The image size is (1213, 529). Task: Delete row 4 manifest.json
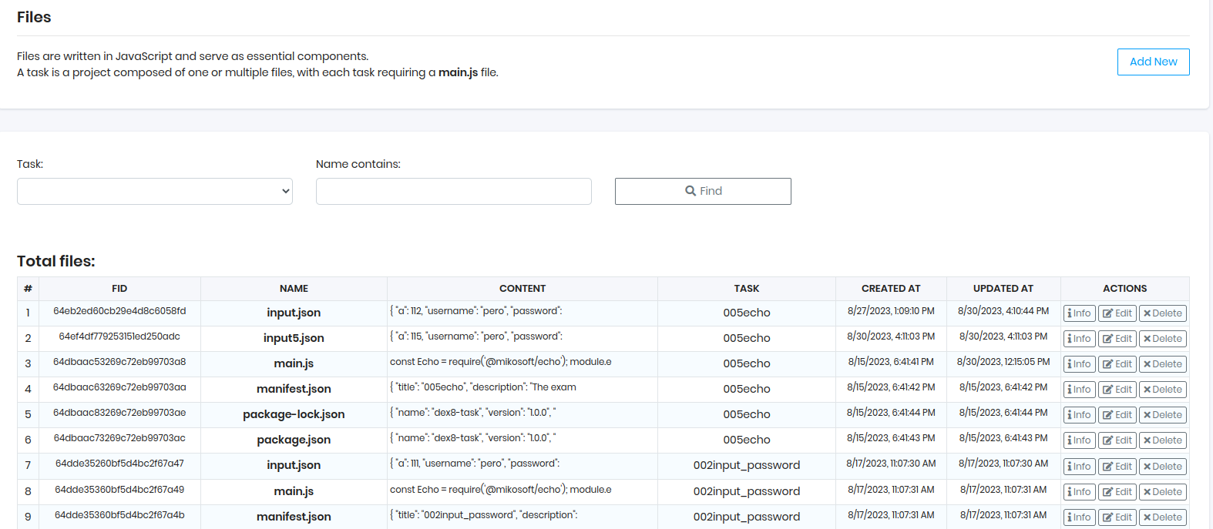click(x=1162, y=390)
